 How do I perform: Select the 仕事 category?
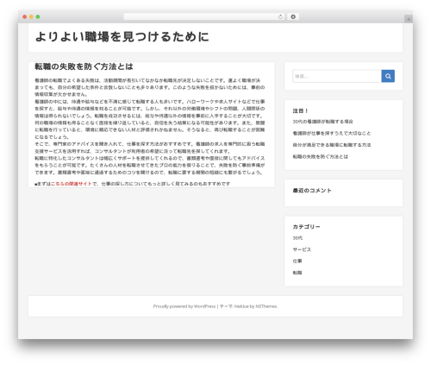coord(297,261)
